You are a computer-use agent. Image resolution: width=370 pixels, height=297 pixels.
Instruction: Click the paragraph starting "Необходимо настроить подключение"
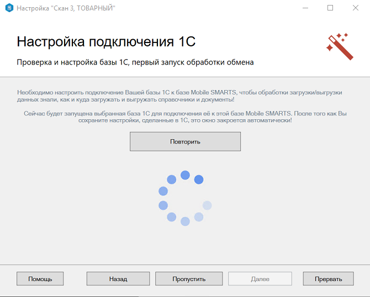click(x=179, y=96)
